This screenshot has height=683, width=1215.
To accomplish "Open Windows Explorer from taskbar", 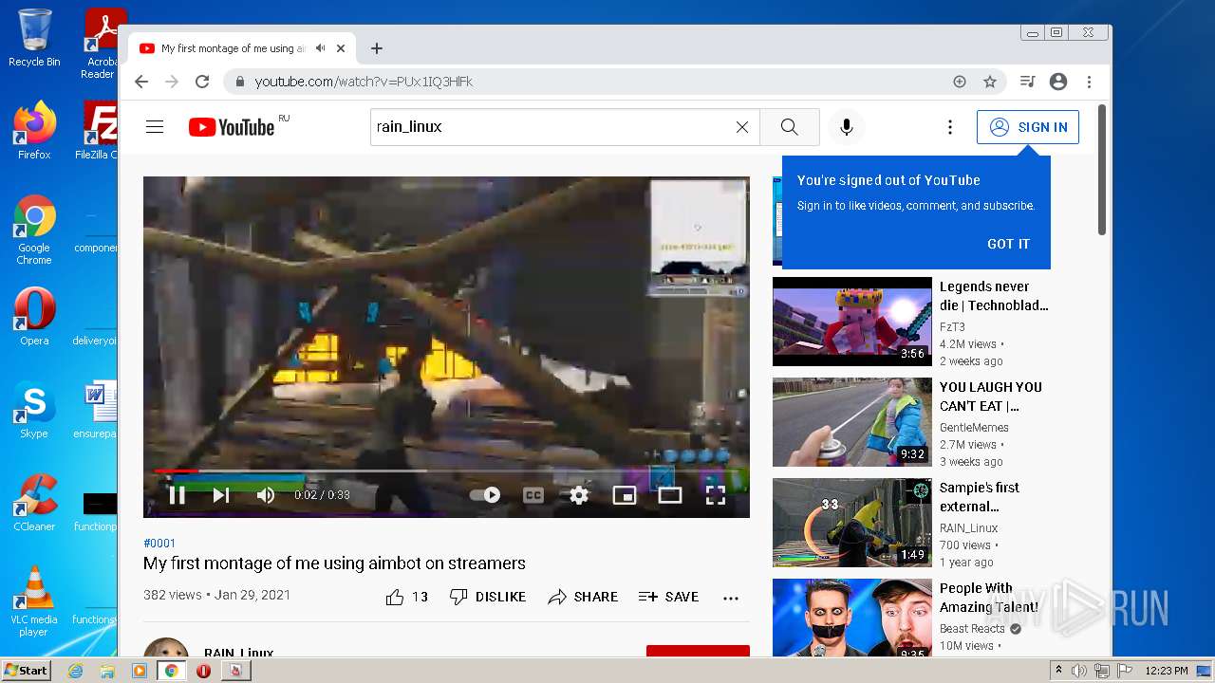I will pyautogui.click(x=107, y=671).
